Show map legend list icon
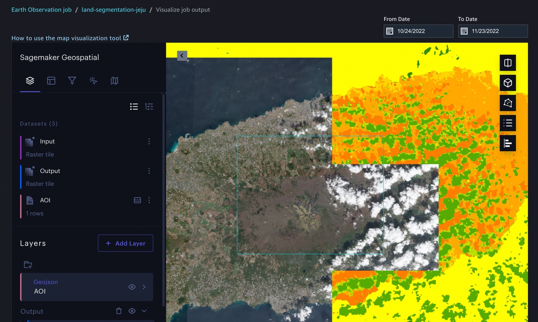The height and width of the screenshot is (322, 538). click(507, 123)
